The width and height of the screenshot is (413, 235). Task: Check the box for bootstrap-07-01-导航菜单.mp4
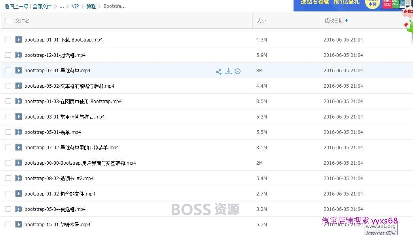click(8, 70)
